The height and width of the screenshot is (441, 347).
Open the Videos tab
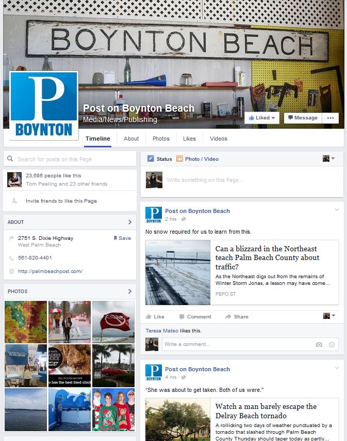click(x=219, y=139)
